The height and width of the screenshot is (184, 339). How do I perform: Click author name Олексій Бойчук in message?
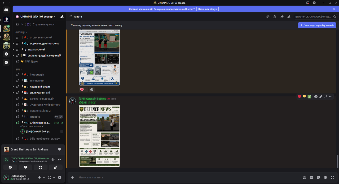[x=92, y=99]
